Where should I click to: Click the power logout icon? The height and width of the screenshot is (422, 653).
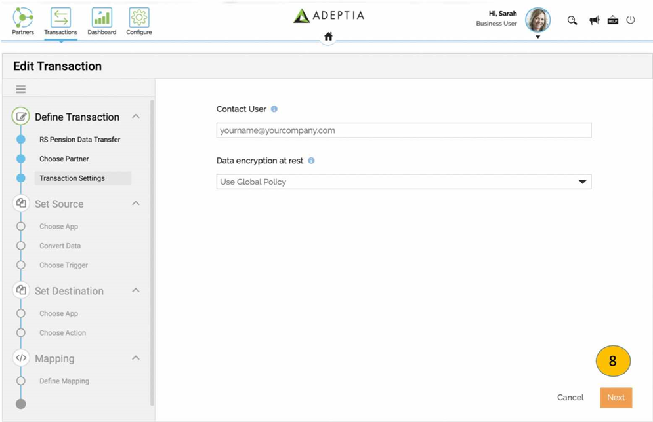click(631, 20)
